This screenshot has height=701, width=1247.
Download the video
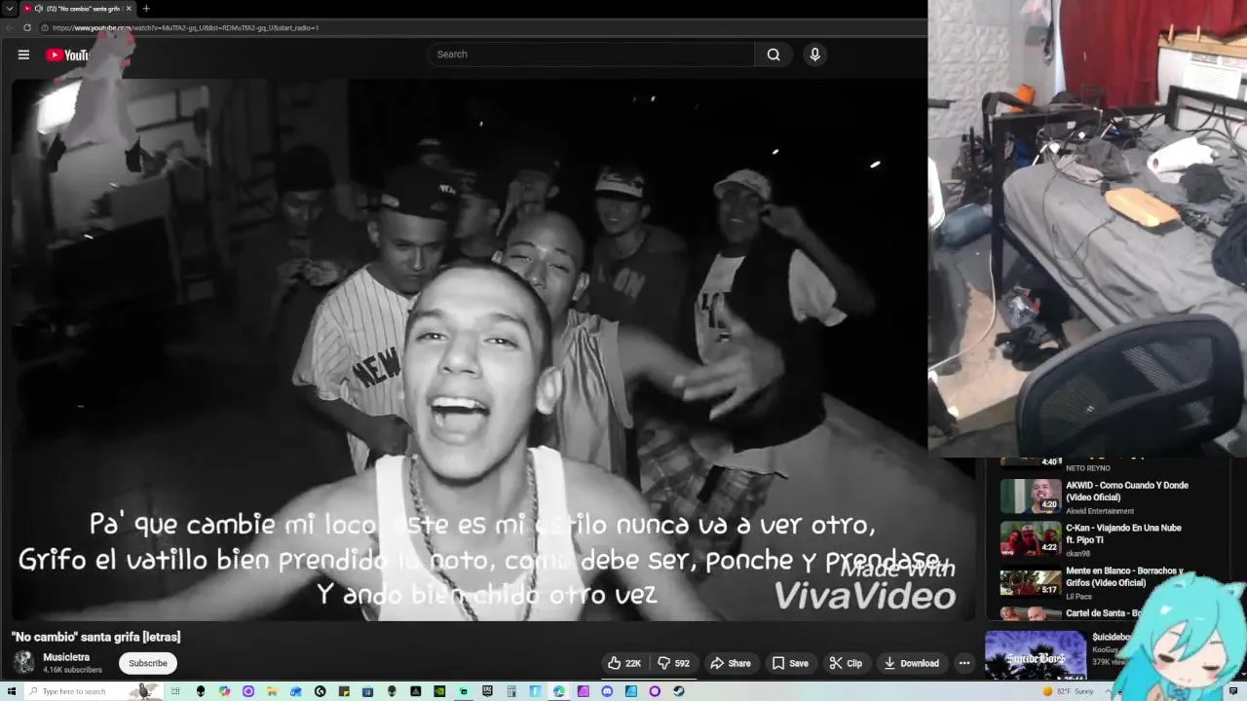(x=911, y=663)
